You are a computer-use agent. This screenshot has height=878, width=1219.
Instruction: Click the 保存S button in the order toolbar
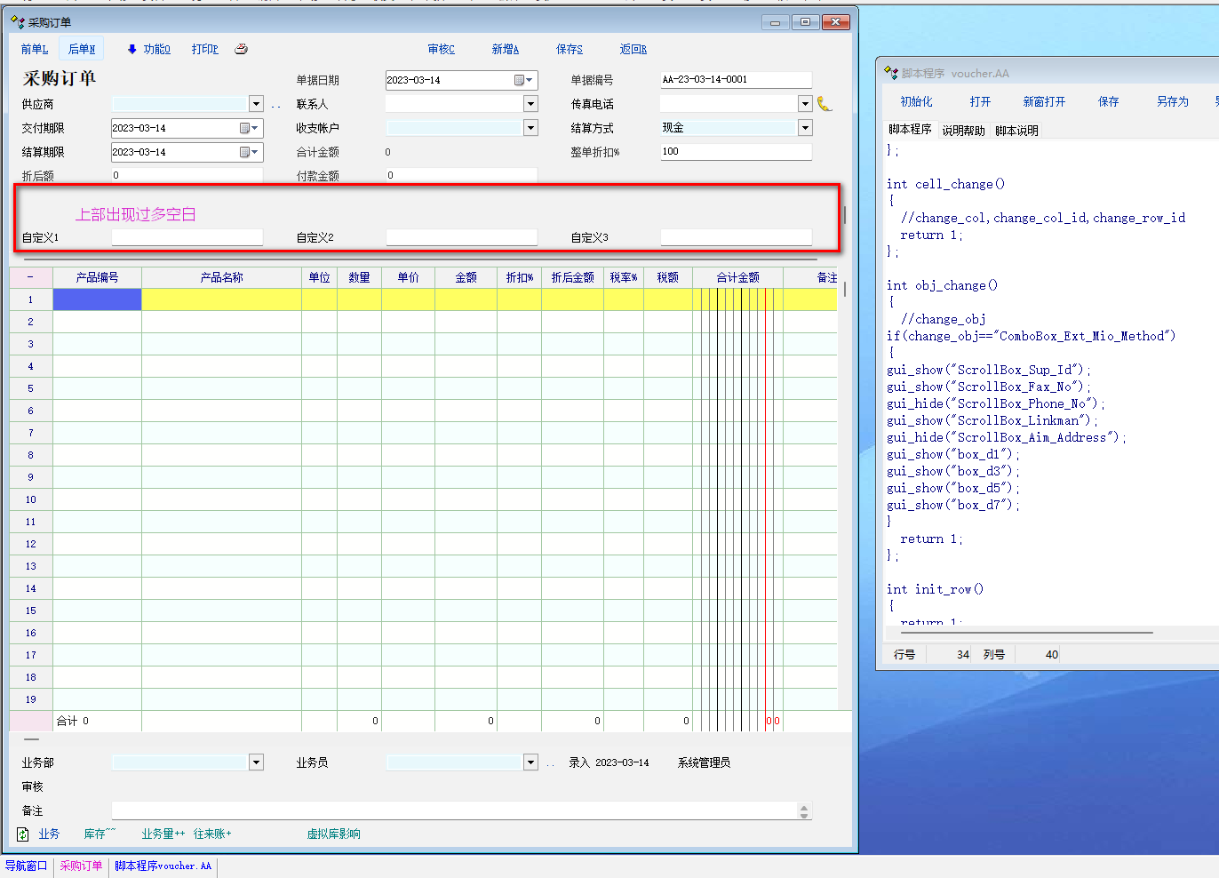point(570,49)
